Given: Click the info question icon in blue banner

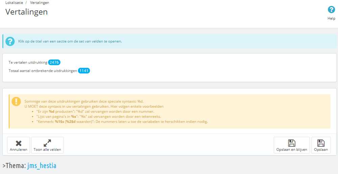Looking at the screenshot, I should coord(10,41).
